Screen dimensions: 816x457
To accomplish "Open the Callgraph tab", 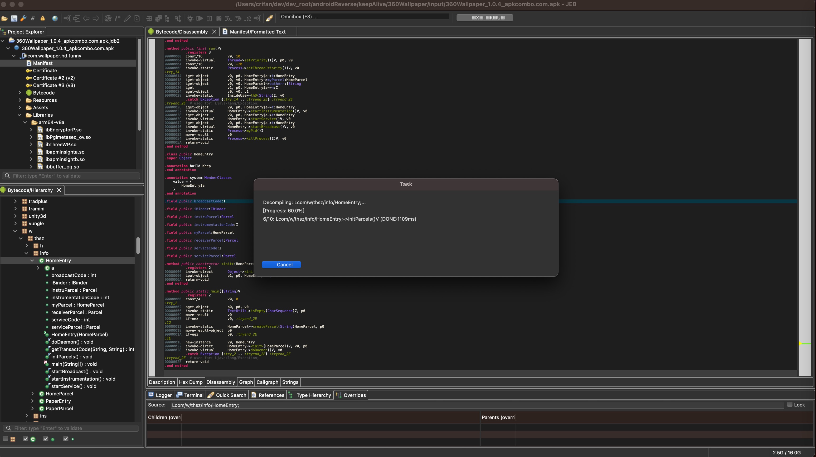I will [267, 382].
